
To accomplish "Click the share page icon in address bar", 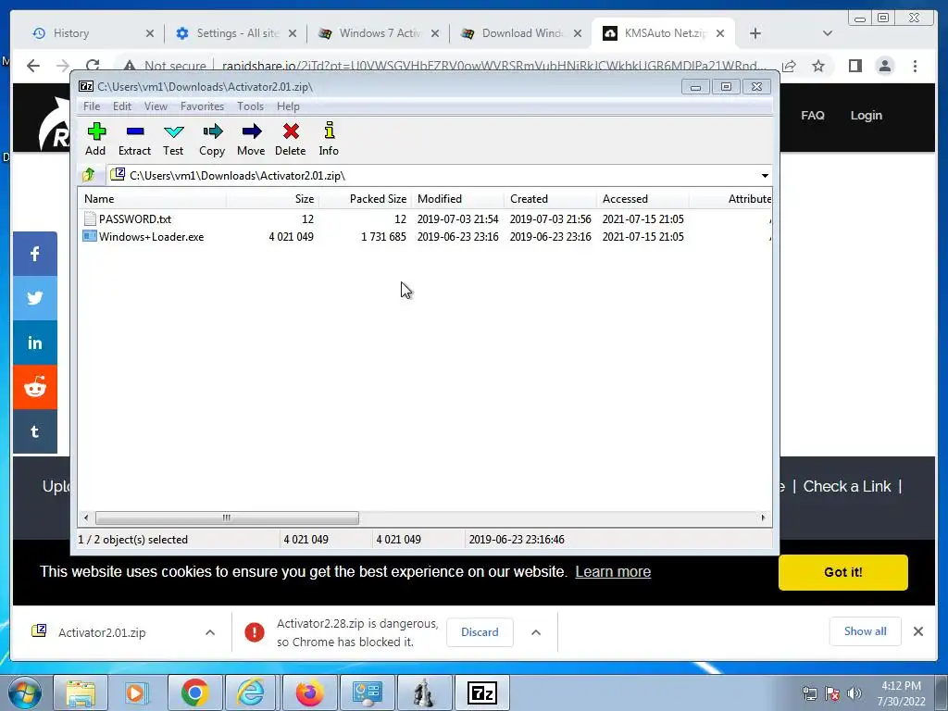I will coord(789,66).
